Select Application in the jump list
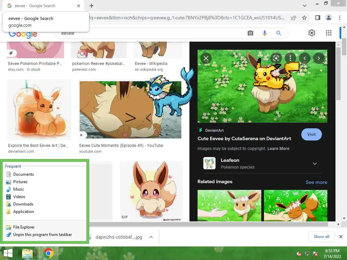Image resolution: width=347 pixels, height=260 pixels. (23, 212)
